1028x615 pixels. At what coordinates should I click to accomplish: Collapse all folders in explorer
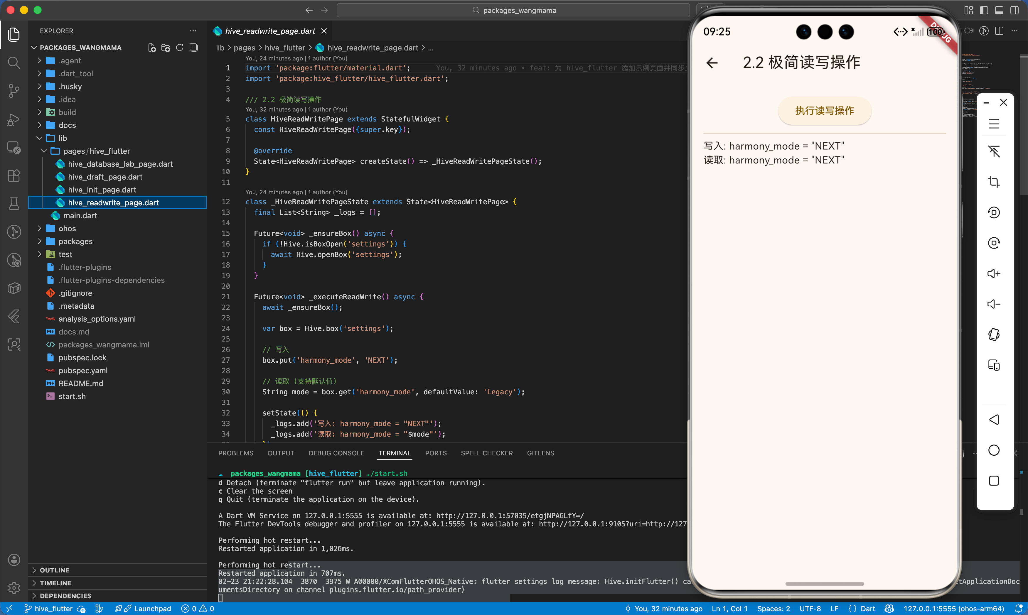click(193, 48)
